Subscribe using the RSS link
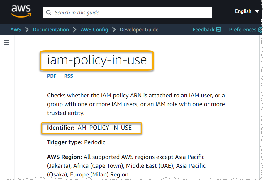This screenshot has height=180, width=263. pyautogui.click(x=68, y=76)
